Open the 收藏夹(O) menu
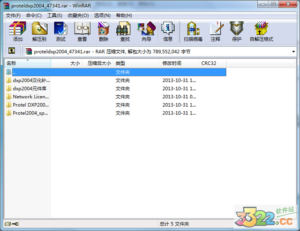This screenshot has height=231, width=300. [x=78, y=15]
